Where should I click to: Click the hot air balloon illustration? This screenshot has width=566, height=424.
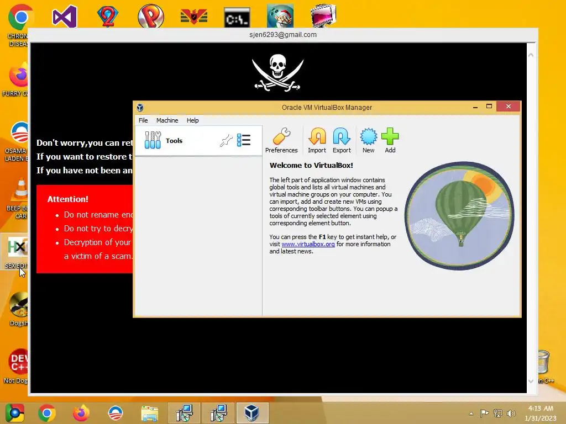(x=459, y=216)
